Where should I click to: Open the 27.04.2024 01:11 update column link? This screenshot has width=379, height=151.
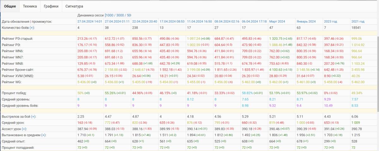tap(117, 21)
